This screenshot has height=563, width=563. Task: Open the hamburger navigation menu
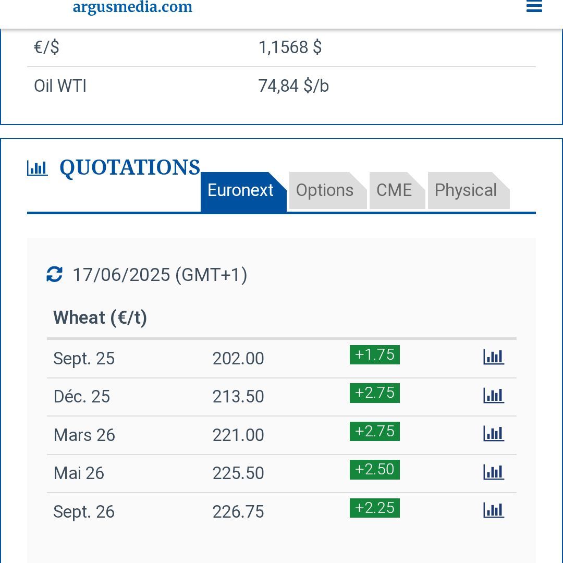pyautogui.click(x=534, y=7)
